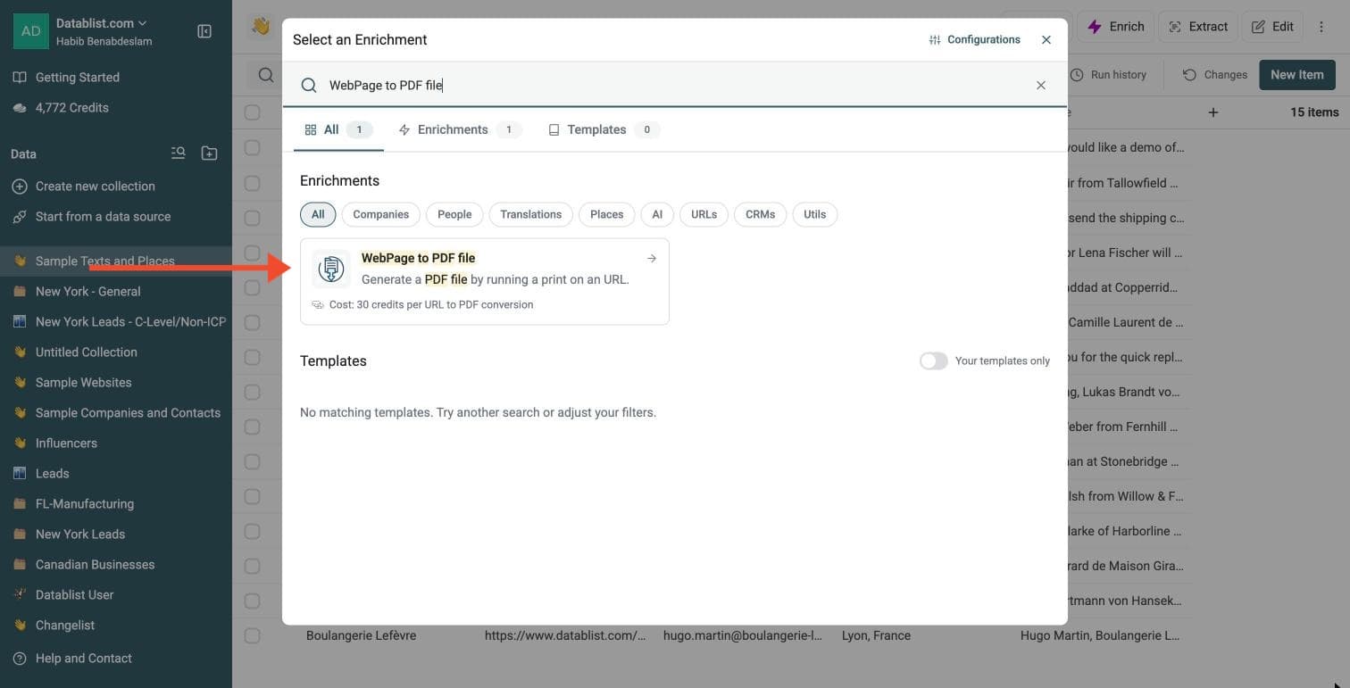The width and height of the screenshot is (1350, 688).
Task: Click the new folder icon next to Data
Action: point(209,153)
